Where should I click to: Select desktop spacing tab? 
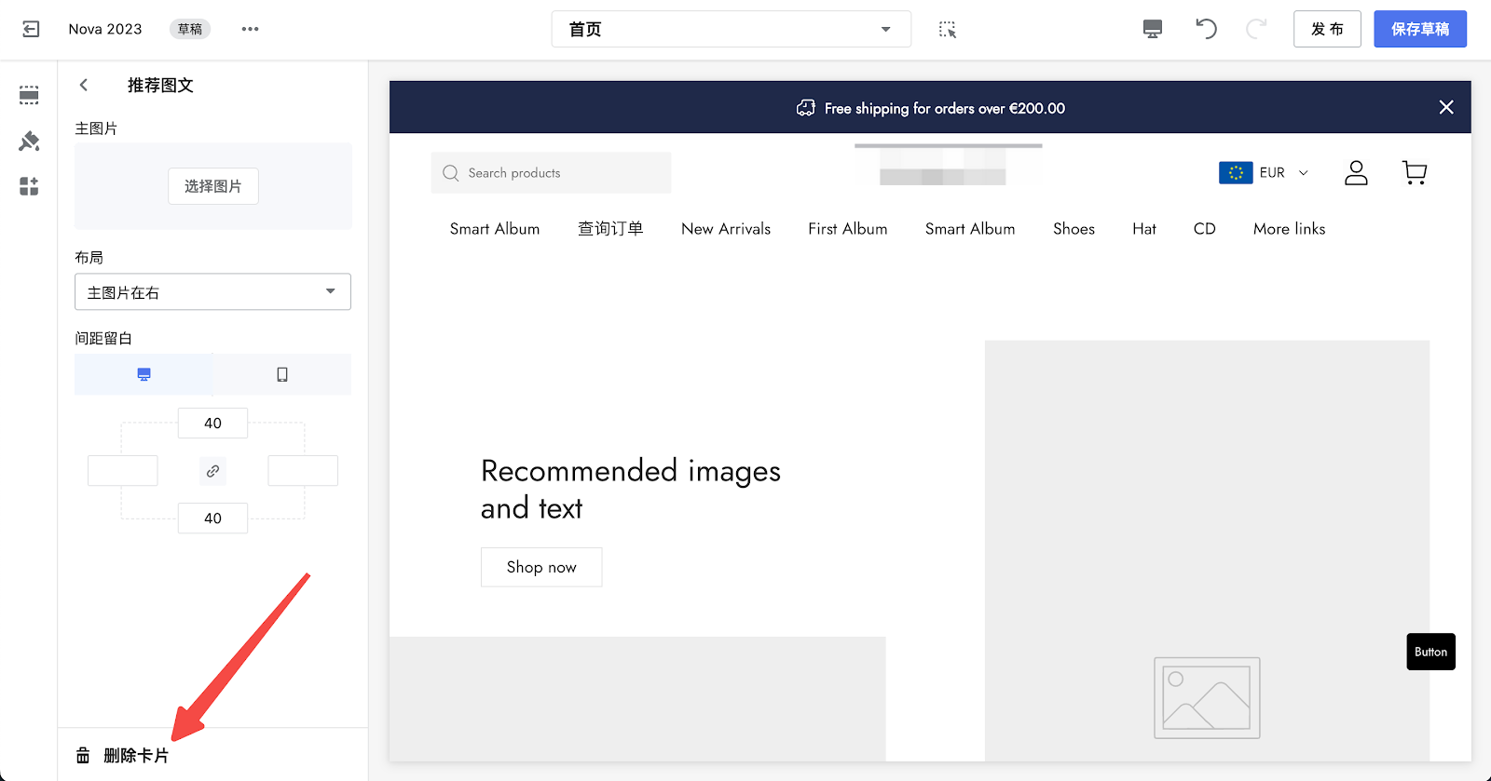pos(144,374)
